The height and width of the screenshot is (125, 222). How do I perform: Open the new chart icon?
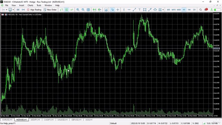pos(3,10)
